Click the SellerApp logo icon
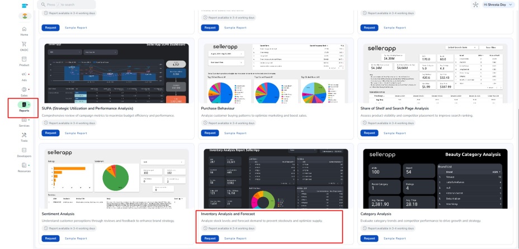Image resolution: width=519 pixels, height=249 pixels. tap(25, 5)
